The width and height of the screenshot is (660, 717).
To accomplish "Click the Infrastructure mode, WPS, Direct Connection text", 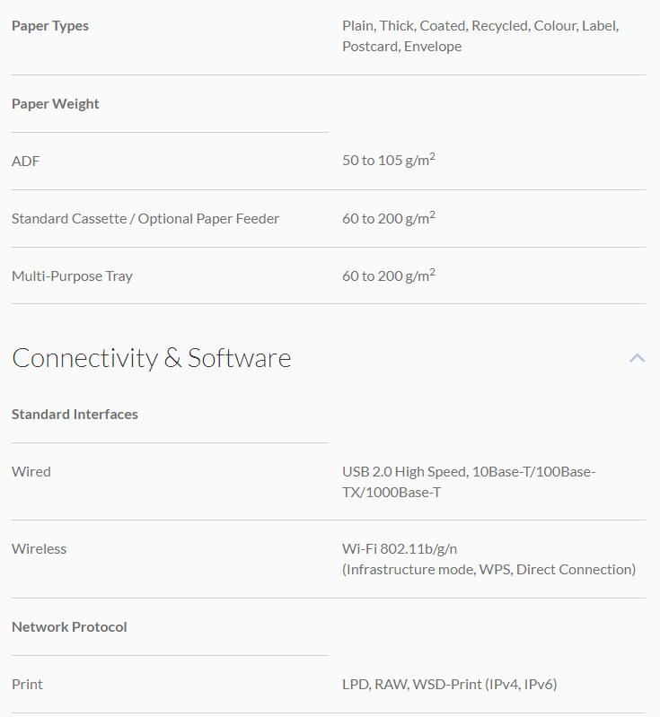I will [488, 570].
